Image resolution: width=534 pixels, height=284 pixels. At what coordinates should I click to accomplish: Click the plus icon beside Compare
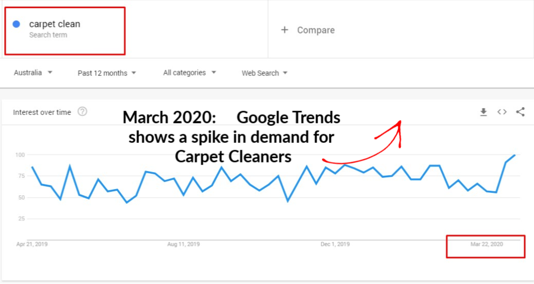[x=284, y=30]
